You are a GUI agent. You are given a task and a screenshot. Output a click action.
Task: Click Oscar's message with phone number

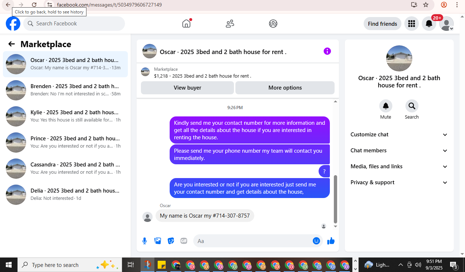coord(205,216)
